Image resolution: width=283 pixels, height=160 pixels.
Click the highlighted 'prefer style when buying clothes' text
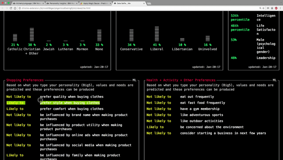[70, 103]
